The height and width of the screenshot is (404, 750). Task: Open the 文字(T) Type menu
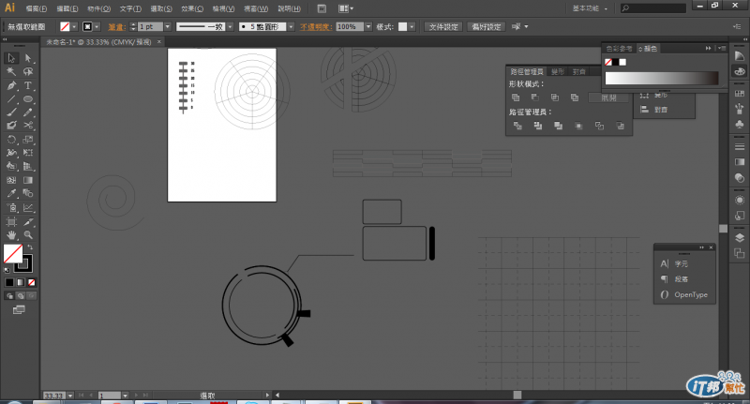[130, 8]
